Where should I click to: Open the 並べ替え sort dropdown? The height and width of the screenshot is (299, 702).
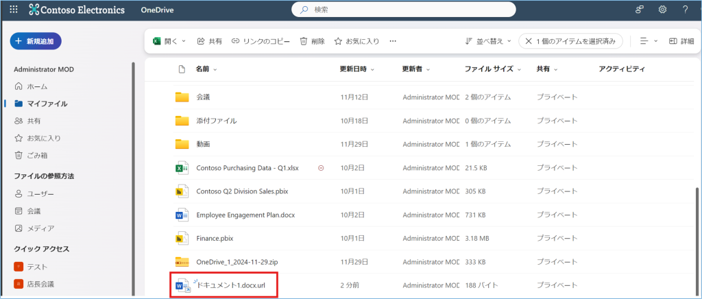coord(487,41)
